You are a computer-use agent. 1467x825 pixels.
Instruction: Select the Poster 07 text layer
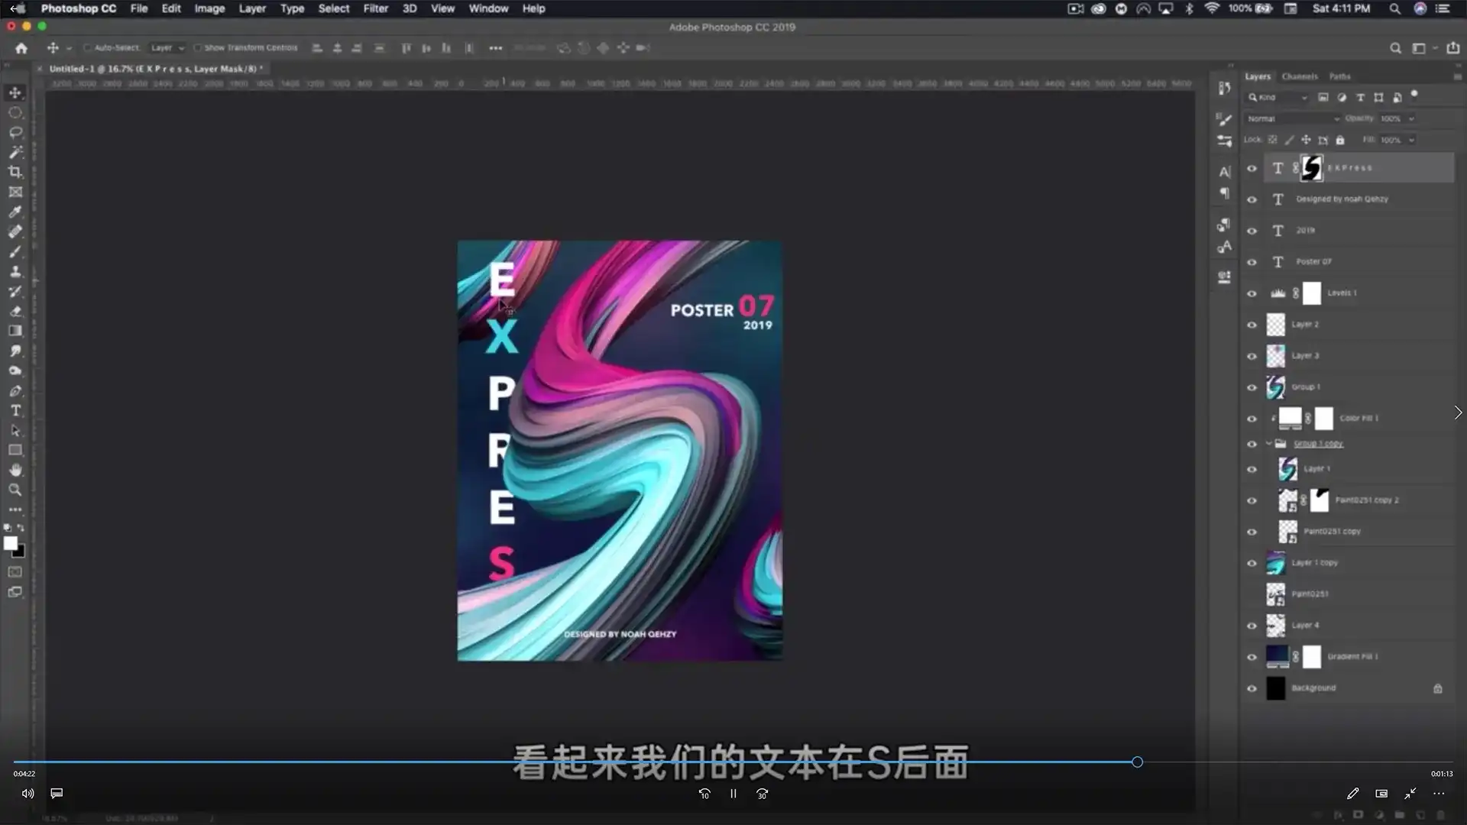click(1313, 261)
